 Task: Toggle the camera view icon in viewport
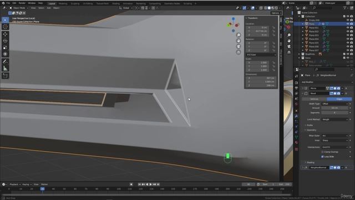[239, 46]
